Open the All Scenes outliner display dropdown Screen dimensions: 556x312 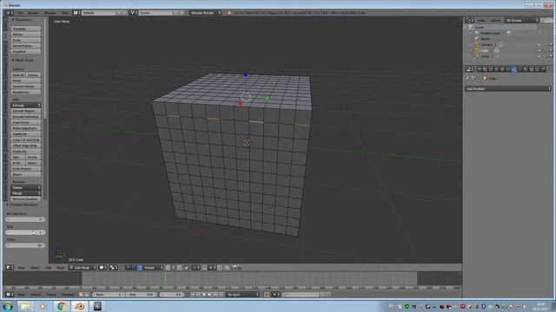point(521,21)
